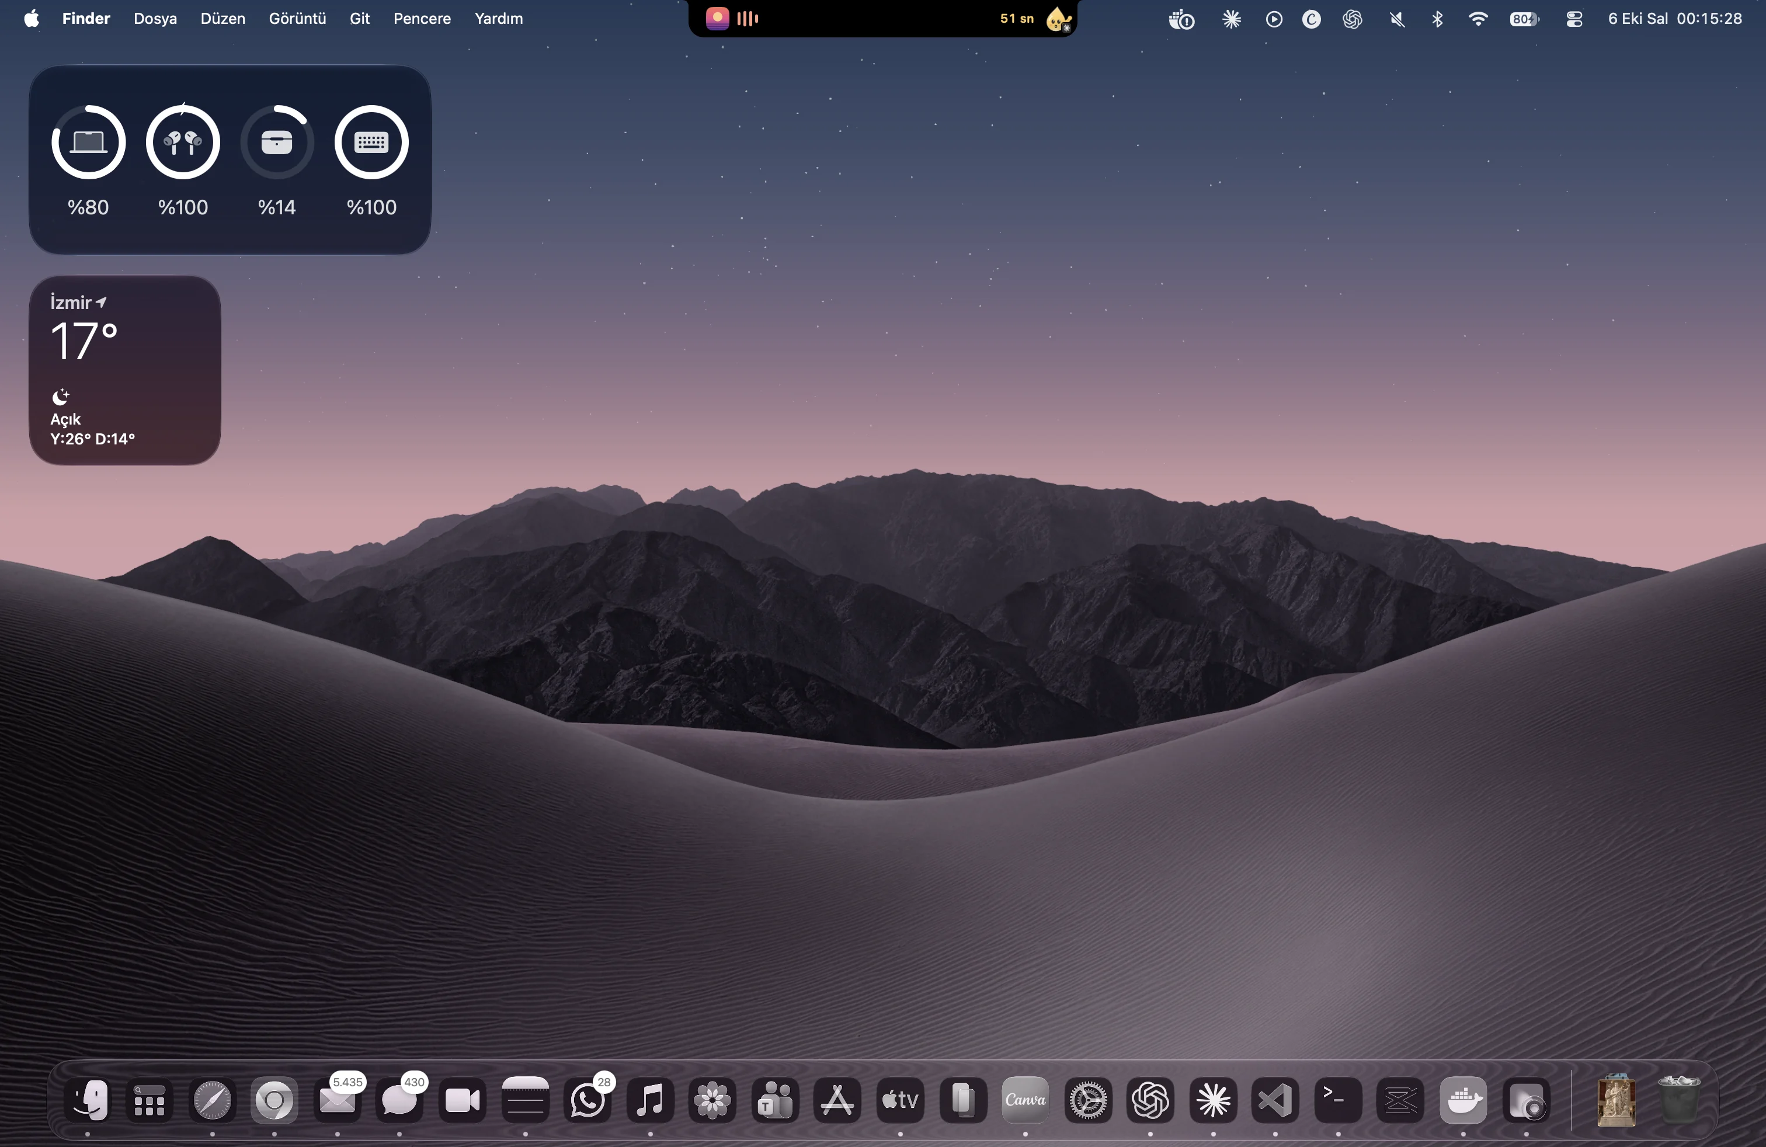Open the Git menu
The image size is (1766, 1147).
(360, 19)
